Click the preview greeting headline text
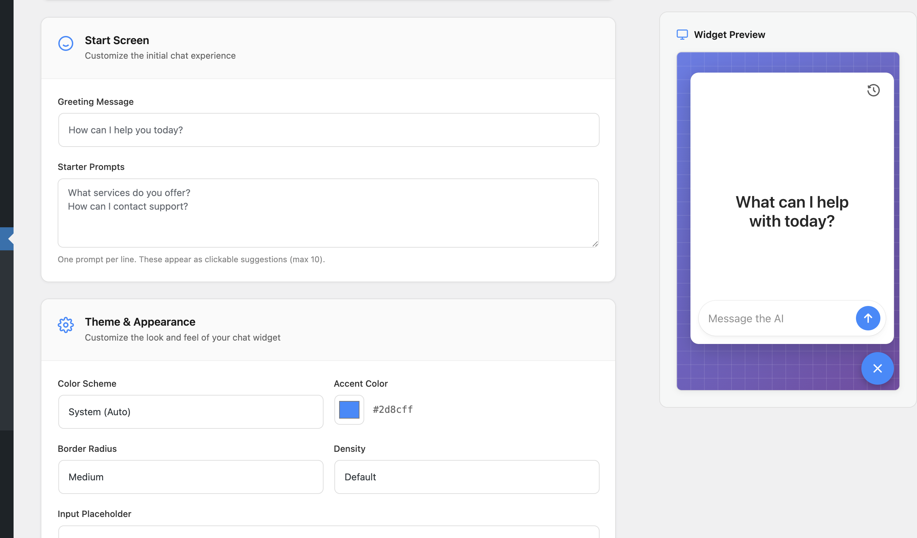This screenshot has width=917, height=538. point(792,211)
